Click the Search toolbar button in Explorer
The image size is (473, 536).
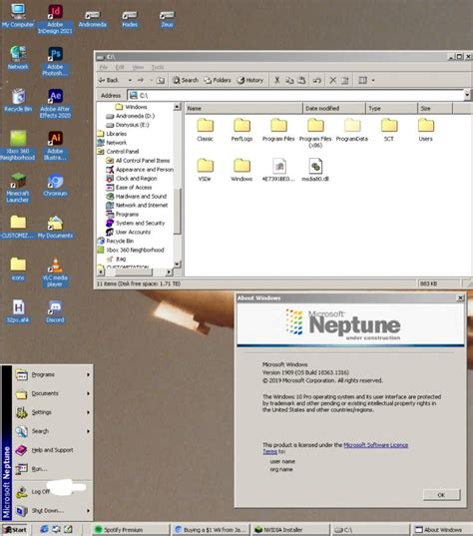[x=186, y=80]
